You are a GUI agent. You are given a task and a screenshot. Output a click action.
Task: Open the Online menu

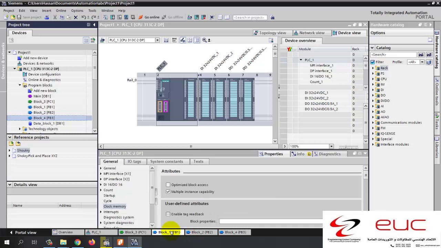point(61,11)
